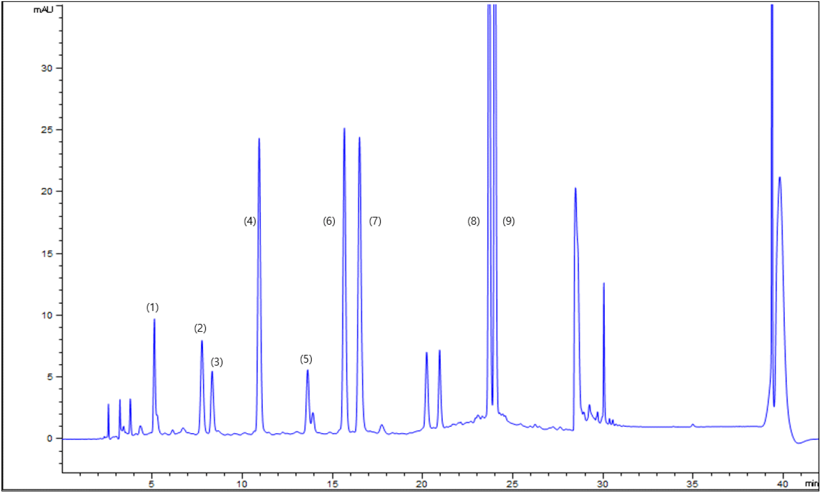Pick the (6) peak label
This screenshot has height=493, width=821.
(x=329, y=221)
